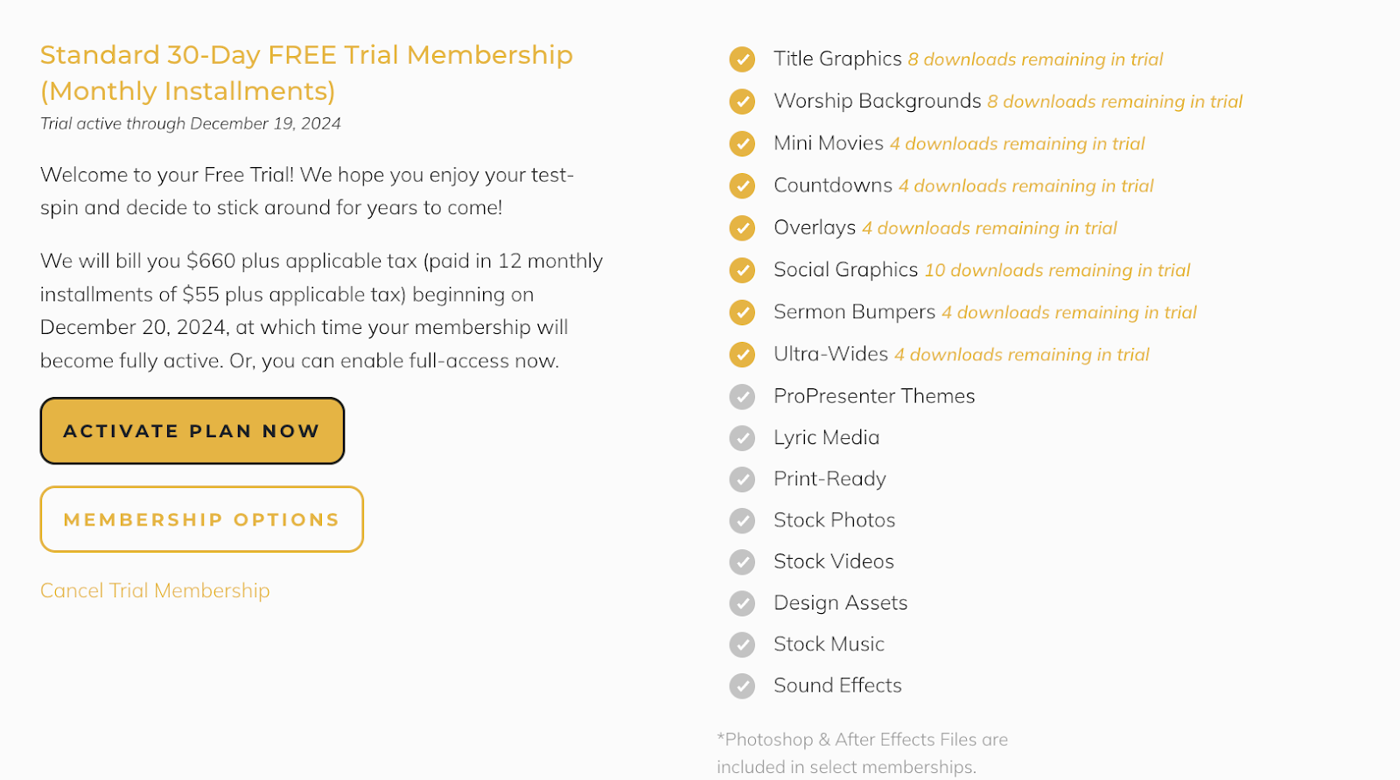The height and width of the screenshot is (780, 1400).
Task: Select the Design Assets feature label
Action: pos(841,603)
